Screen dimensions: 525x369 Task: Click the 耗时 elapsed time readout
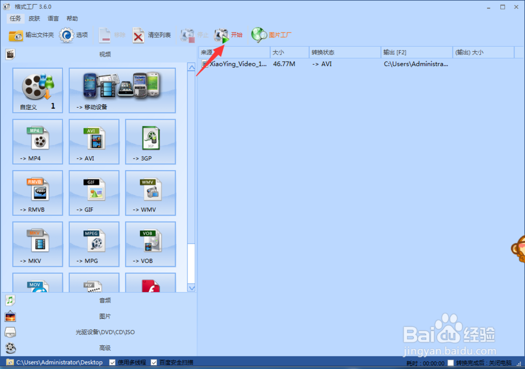point(425,363)
